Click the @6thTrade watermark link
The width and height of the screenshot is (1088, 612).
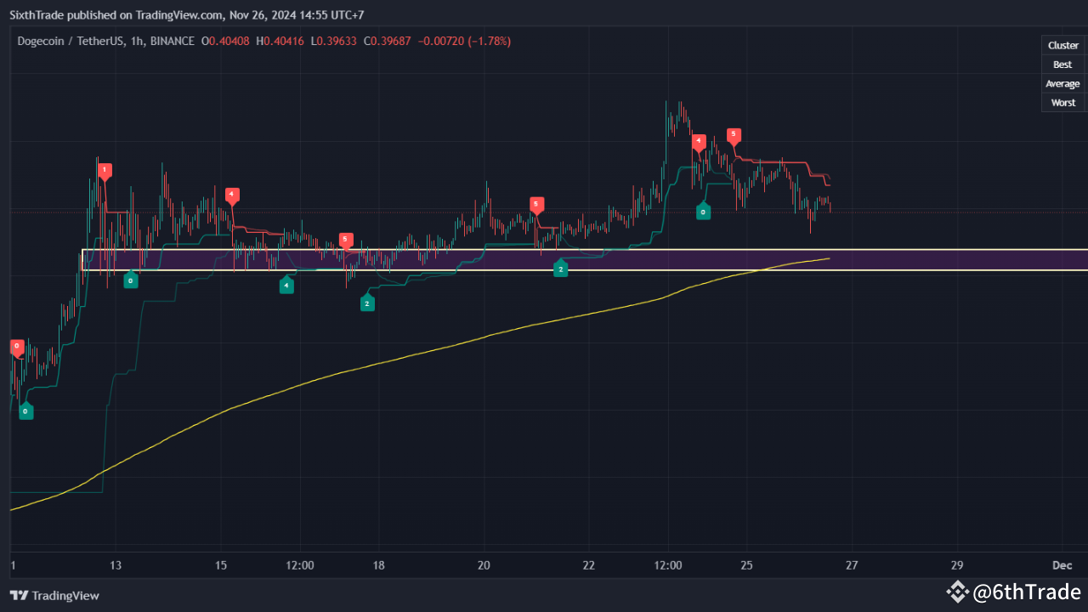[1028, 592]
